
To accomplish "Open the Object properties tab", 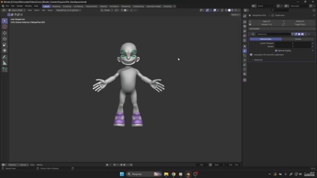I will click(x=245, y=46).
